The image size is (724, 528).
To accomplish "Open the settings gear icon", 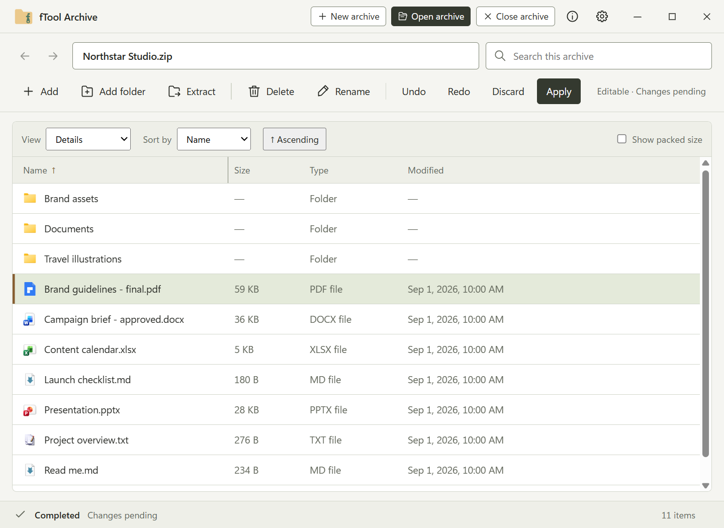I will tap(602, 17).
